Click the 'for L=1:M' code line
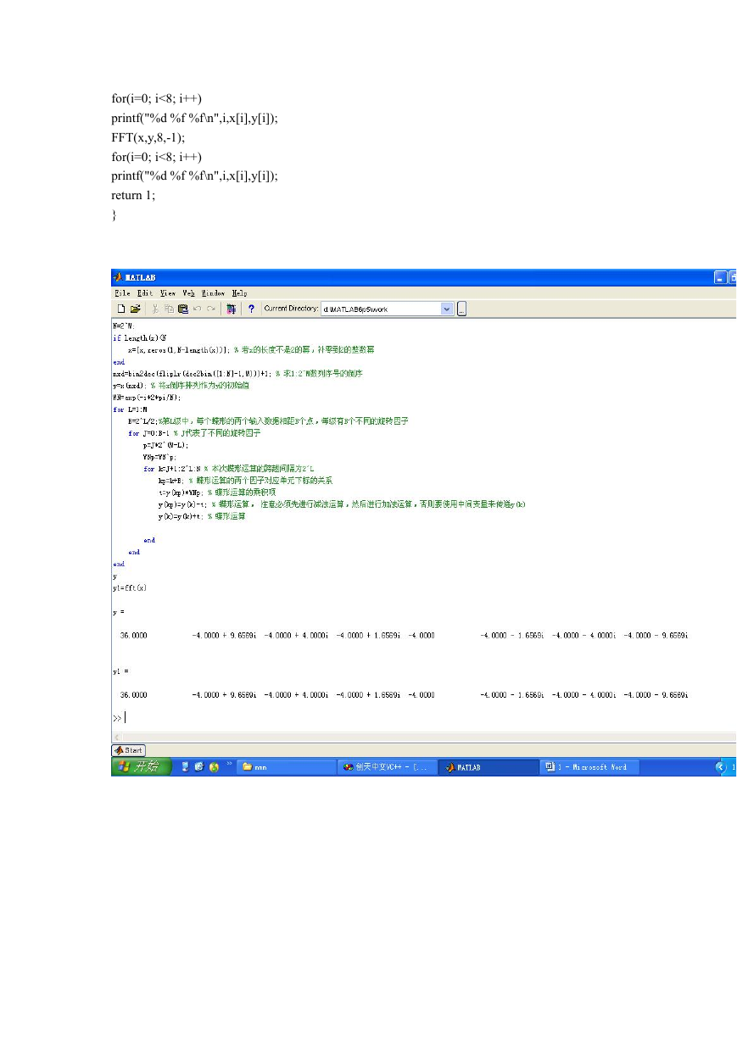The image size is (737, 1041). point(130,409)
